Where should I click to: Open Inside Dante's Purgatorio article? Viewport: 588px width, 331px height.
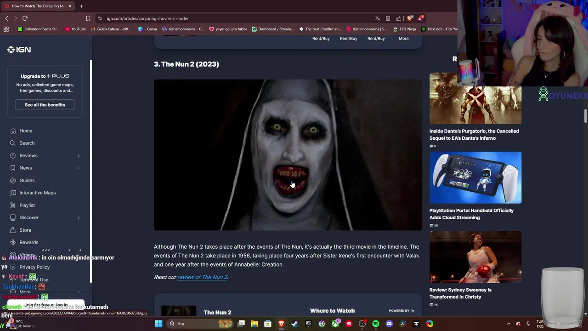click(474, 135)
